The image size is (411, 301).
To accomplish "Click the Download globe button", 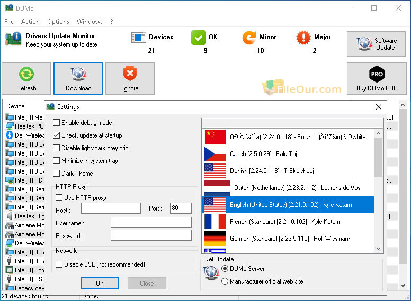I will click(78, 78).
